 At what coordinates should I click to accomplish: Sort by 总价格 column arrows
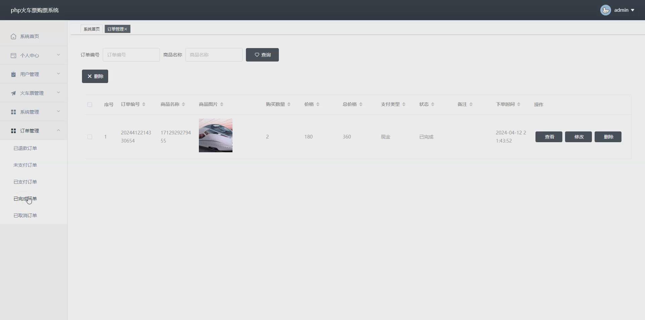point(361,104)
